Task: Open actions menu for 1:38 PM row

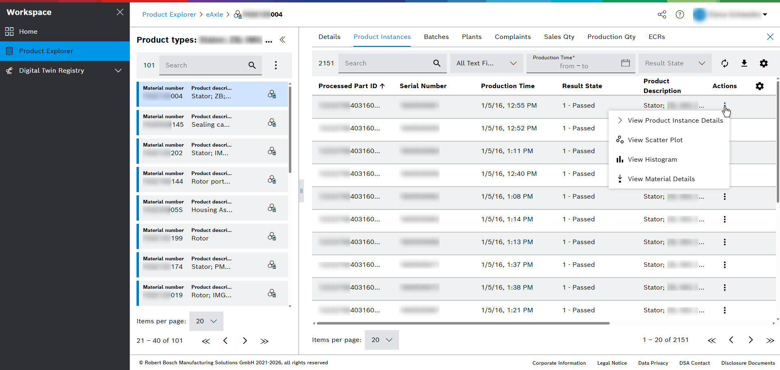Action: tap(724, 288)
